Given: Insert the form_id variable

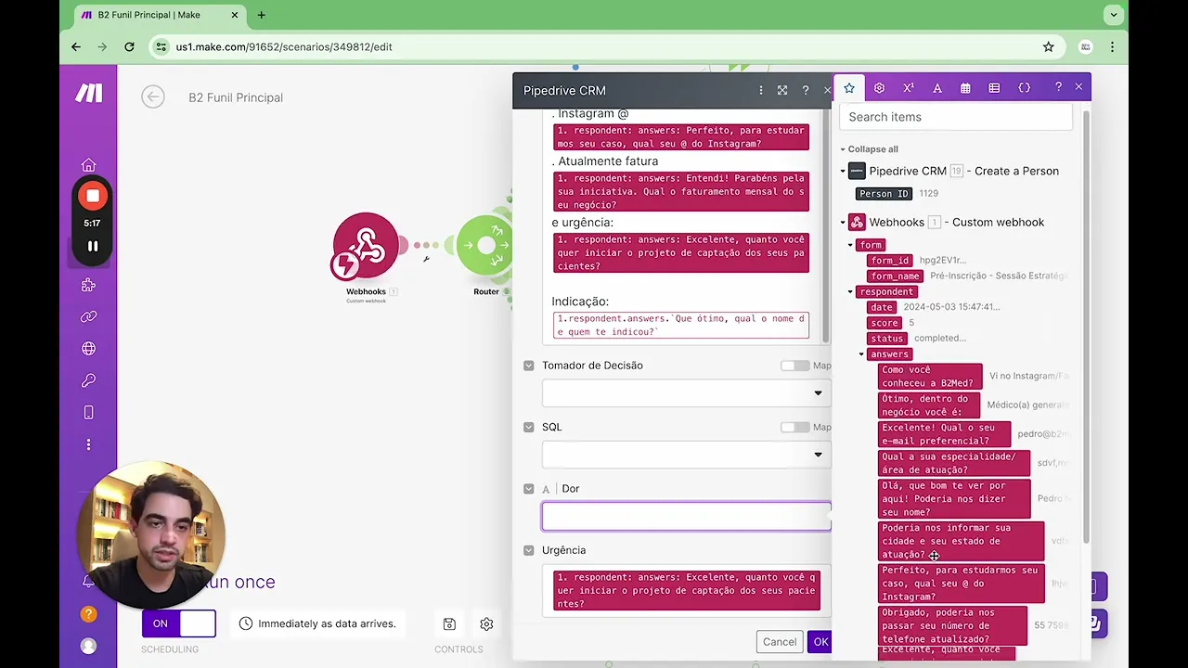Looking at the screenshot, I should 890,261.
